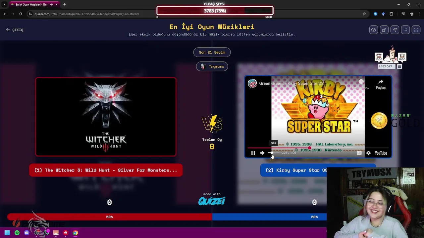Click The Witcher Wild Hunt image card
This screenshot has height=238, width=424.
pos(106,117)
